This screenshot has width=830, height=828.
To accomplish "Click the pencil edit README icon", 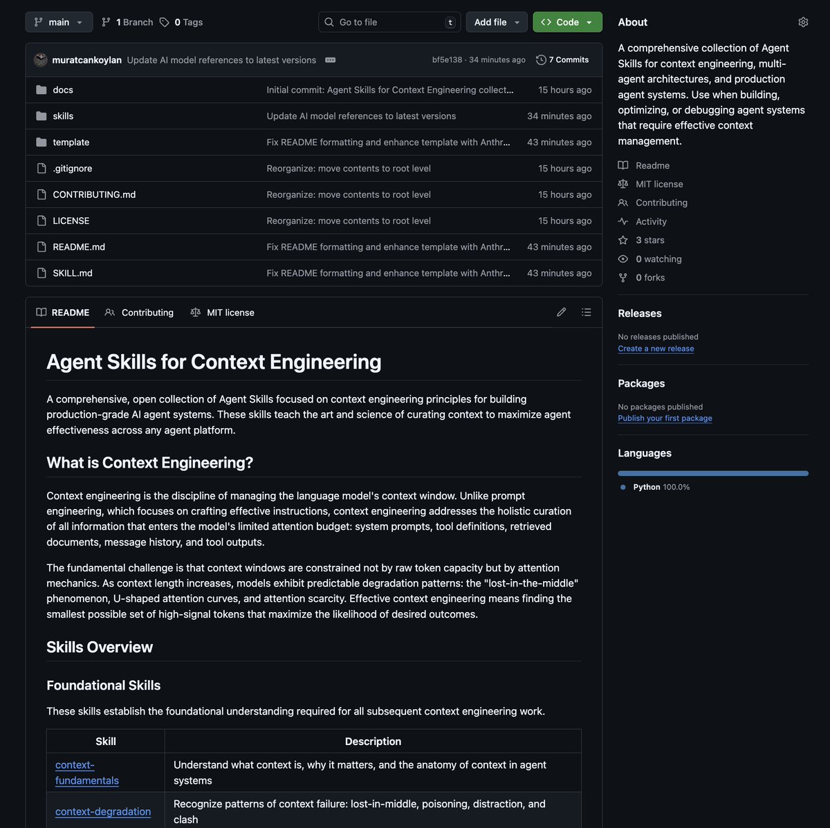I will (x=561, y=313).
